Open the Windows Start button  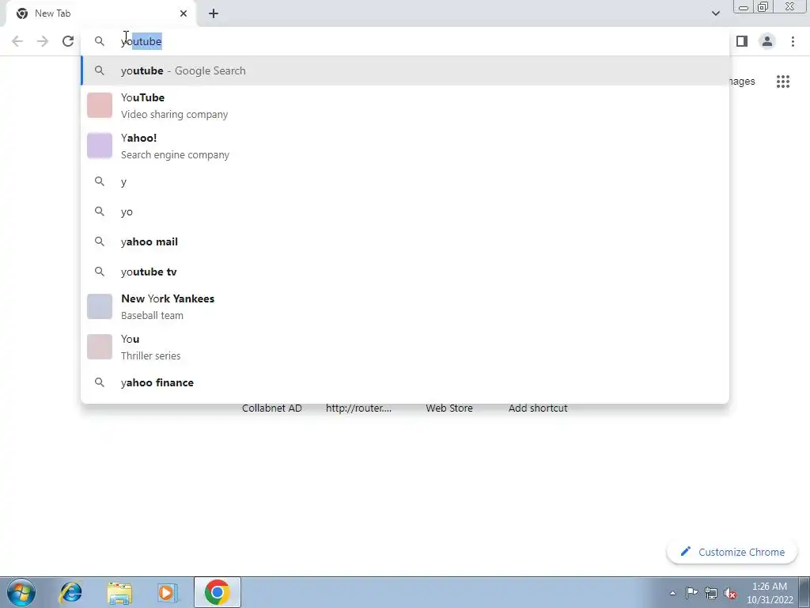21,592
